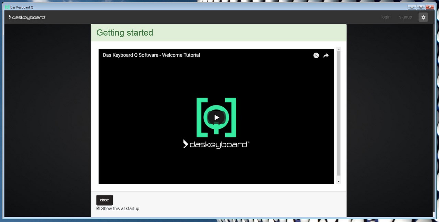This screenshot has width=439, height=222.
Task: Click the video title Das Keyboard Q Software
Action: coord(151,55)
